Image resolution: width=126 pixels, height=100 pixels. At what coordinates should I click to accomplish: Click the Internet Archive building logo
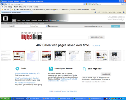pyautogui.click(x=6, y=18)
